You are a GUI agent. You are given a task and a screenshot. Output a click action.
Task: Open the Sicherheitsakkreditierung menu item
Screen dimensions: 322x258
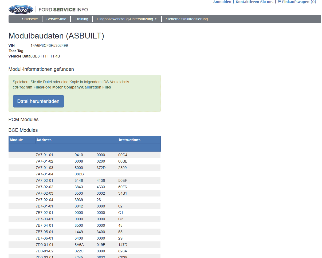[187, 19]
